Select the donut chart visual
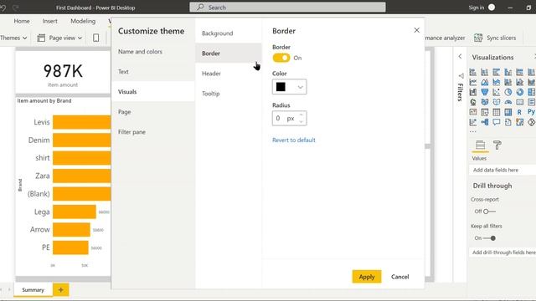The height and width of the screenshot is (301, 536). (x=519, y=92)
